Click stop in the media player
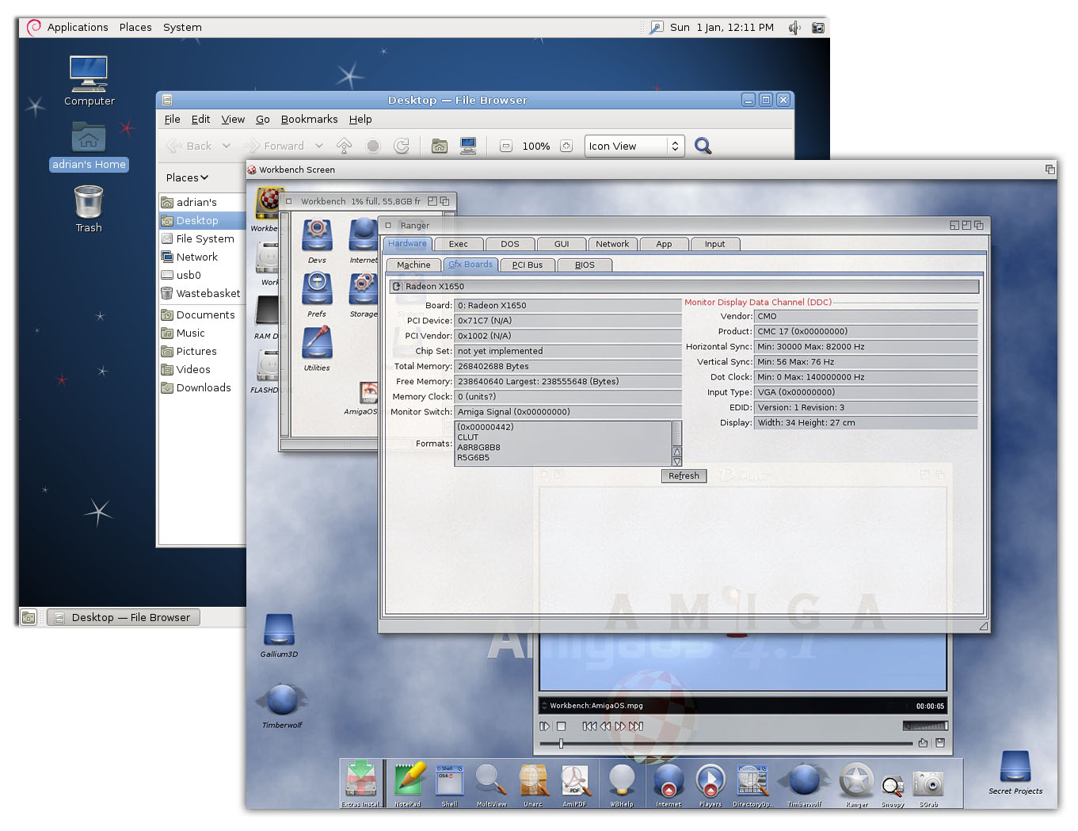The width and height of the screenshot is (1078, 831). [561, 726]
